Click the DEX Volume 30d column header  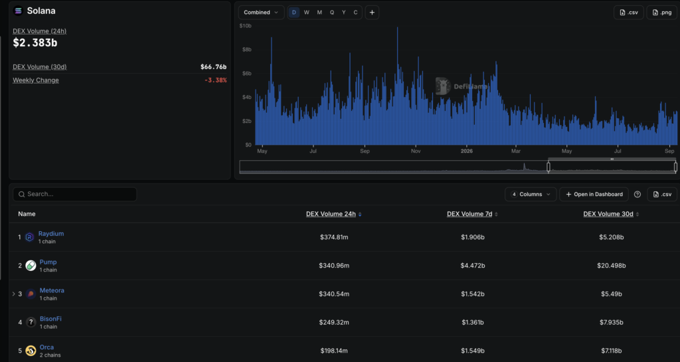click(608, 214)
